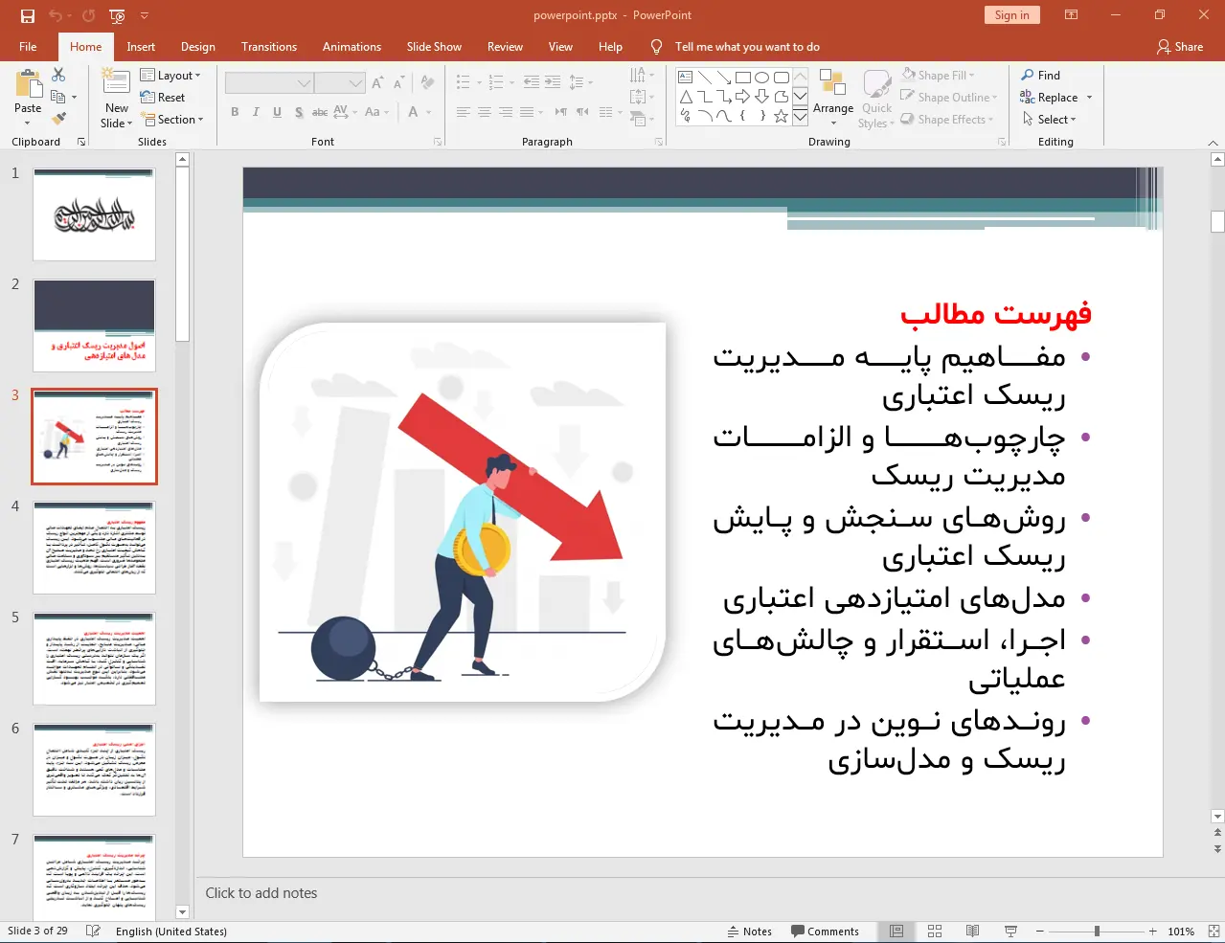Select the Right Arrow block shape
This screenshot has height=943, width=1225.
[743, 97]
